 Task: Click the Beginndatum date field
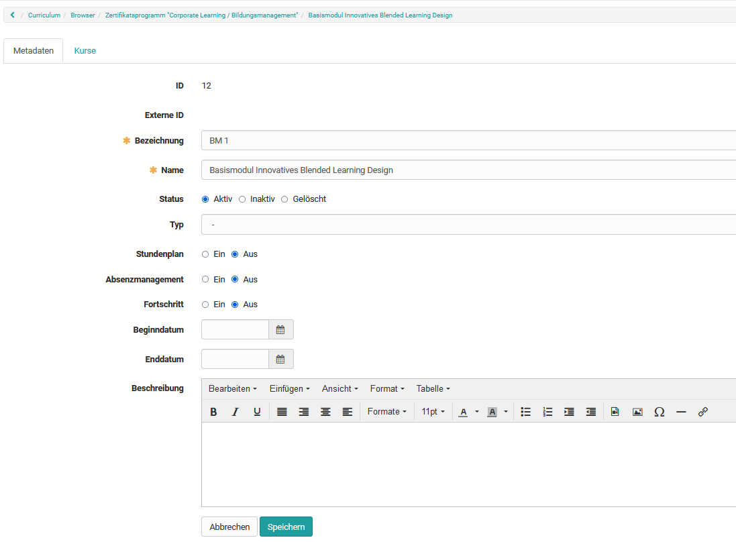coord(235,329)
